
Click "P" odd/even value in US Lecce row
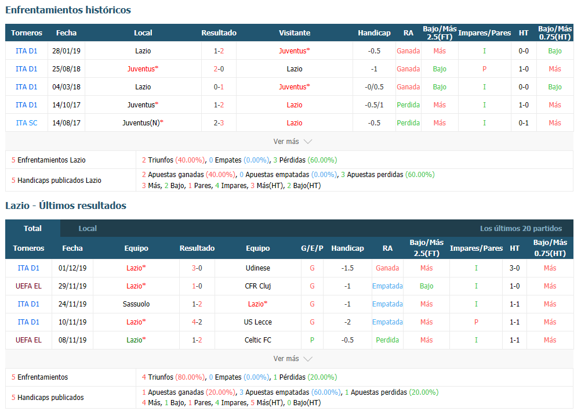(x=476, y=322)
